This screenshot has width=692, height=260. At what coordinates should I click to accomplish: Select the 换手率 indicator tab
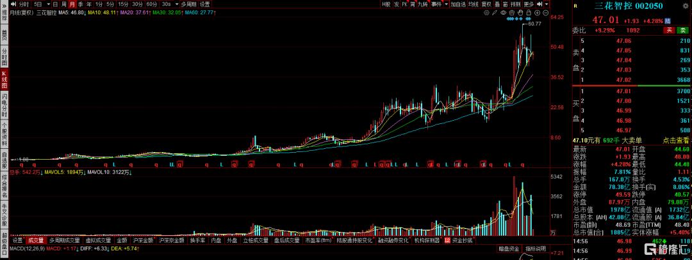[x=198, y=241]
